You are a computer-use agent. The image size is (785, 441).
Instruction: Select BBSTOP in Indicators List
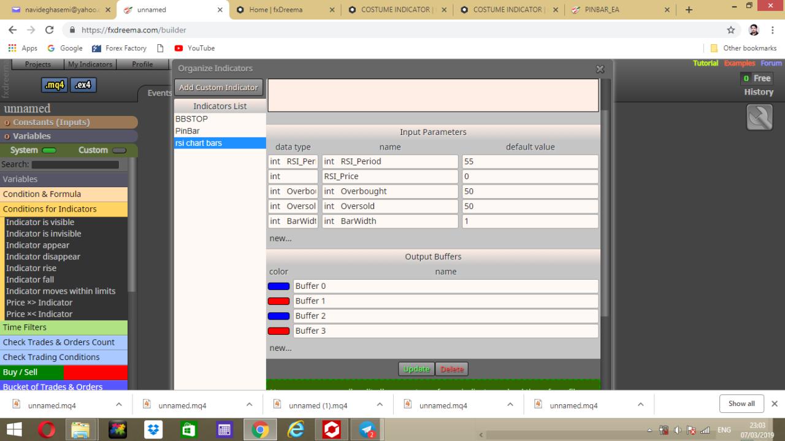pyautogui.click(x=220, y=119)
